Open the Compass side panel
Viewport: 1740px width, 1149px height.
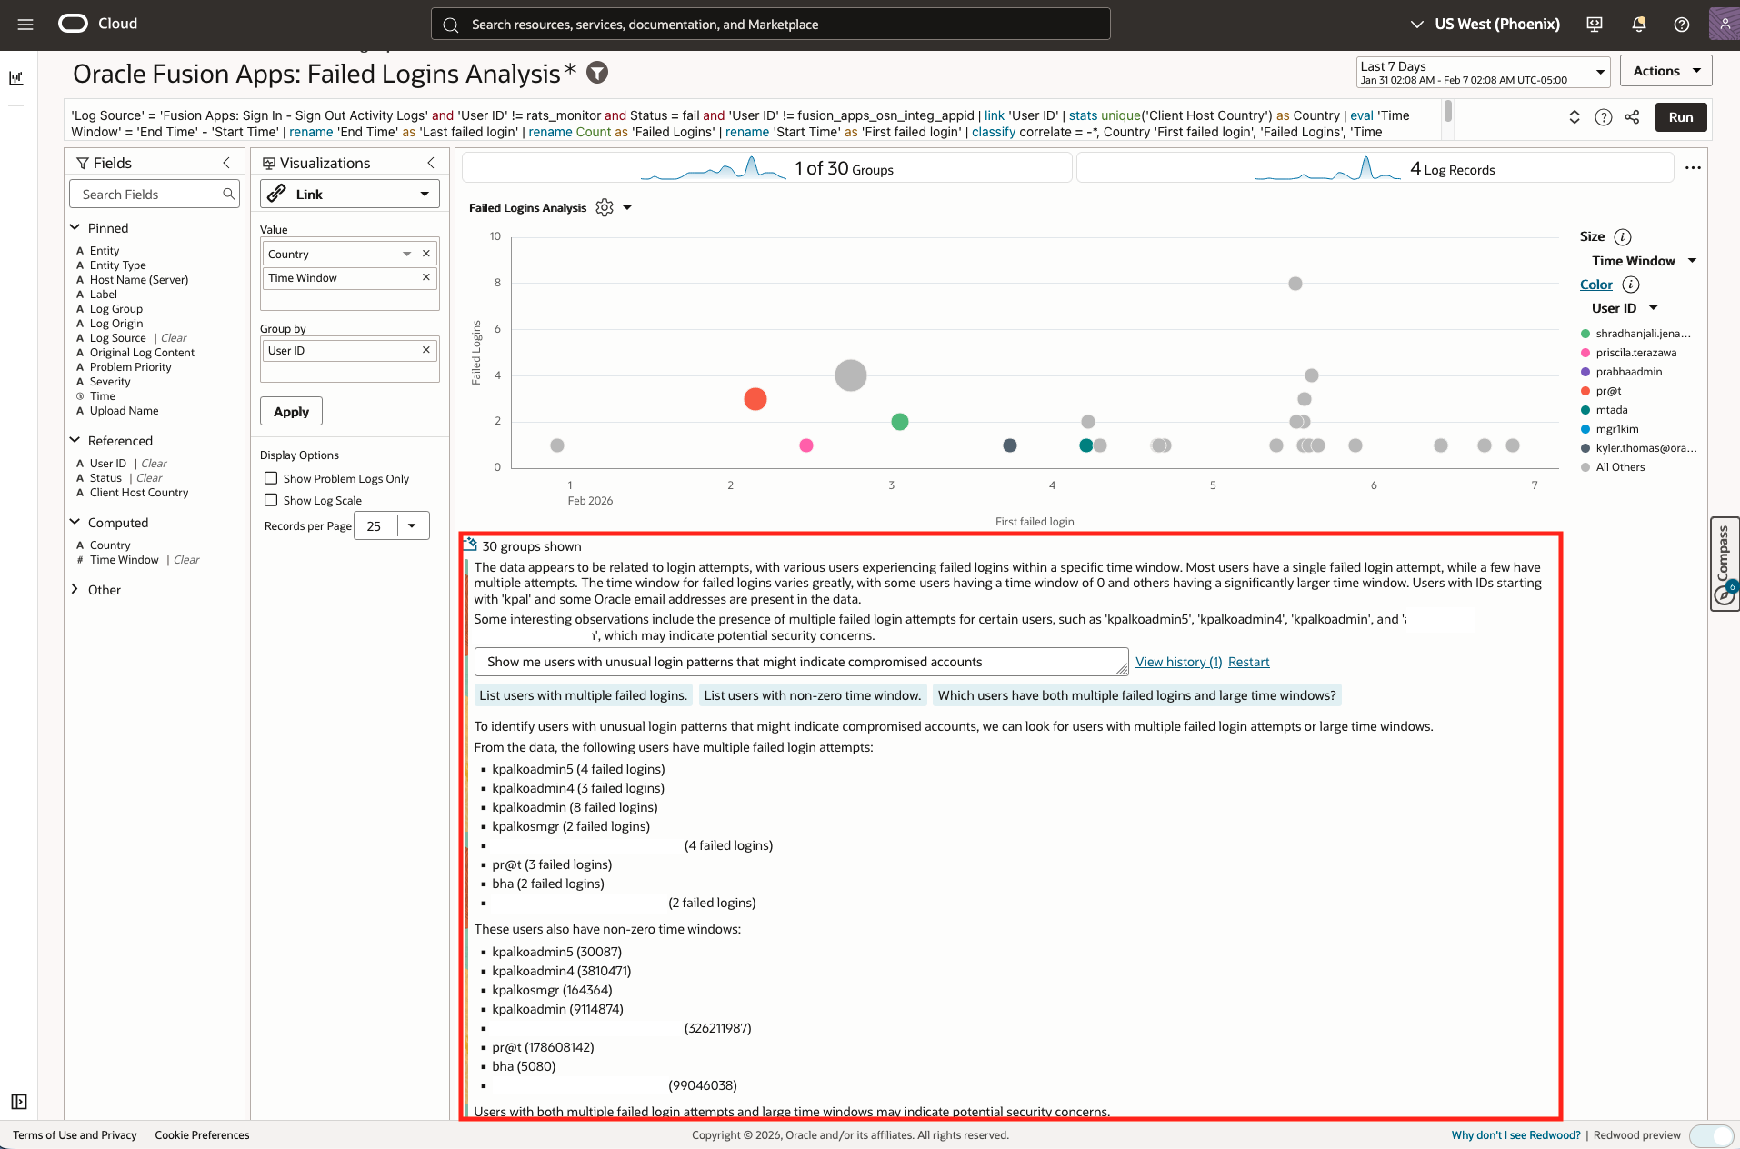click(x=1724, y=564)
